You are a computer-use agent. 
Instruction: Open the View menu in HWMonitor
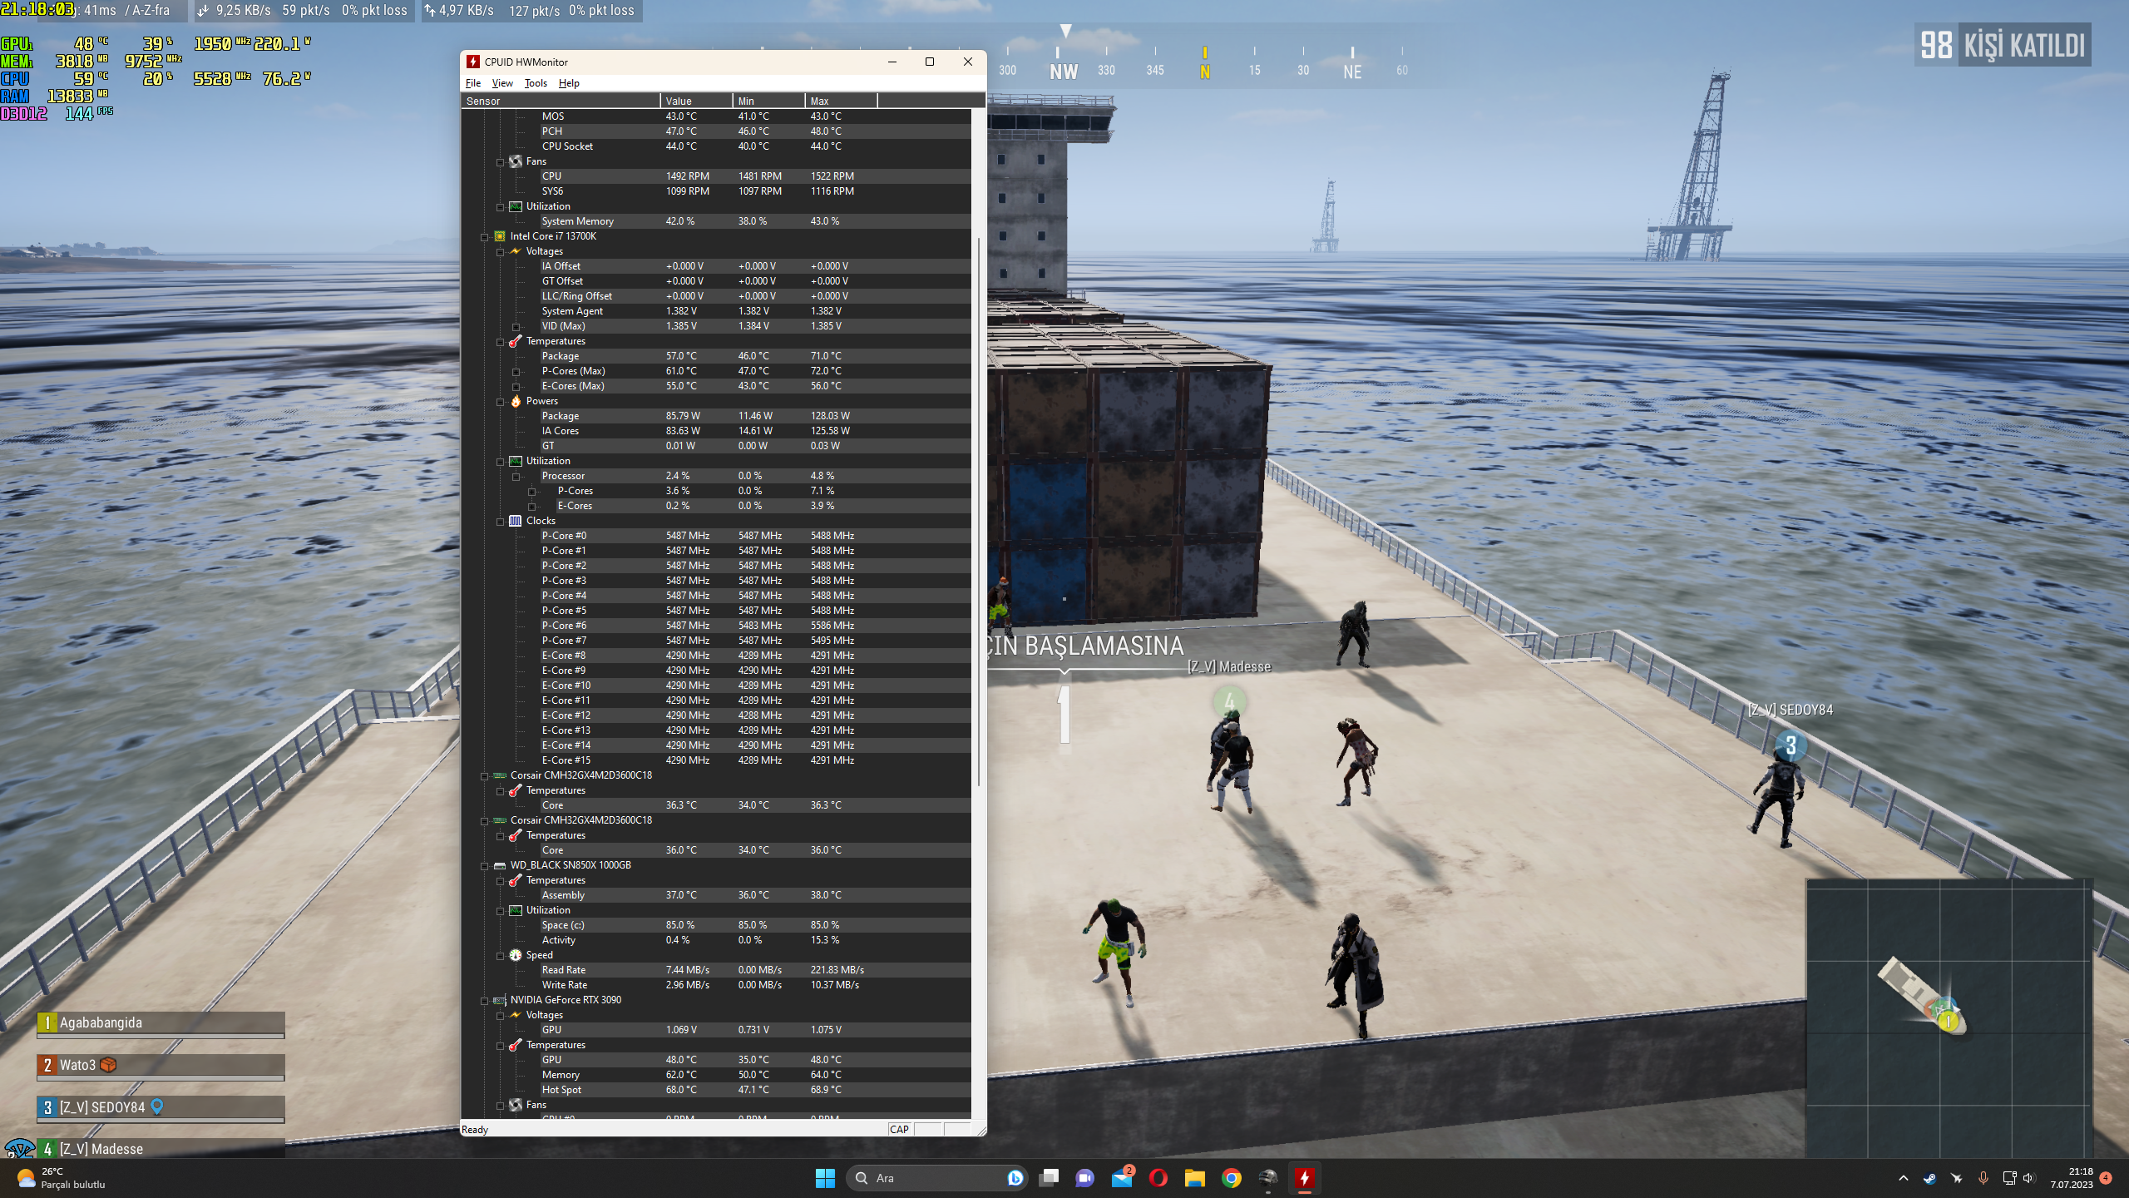pyautogui.click(x=502, y=83)
